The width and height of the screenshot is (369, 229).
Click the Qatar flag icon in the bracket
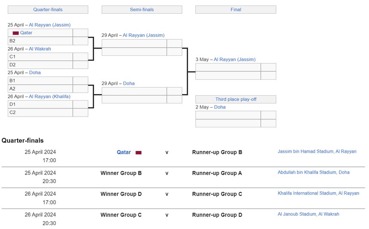pos(15,33)
